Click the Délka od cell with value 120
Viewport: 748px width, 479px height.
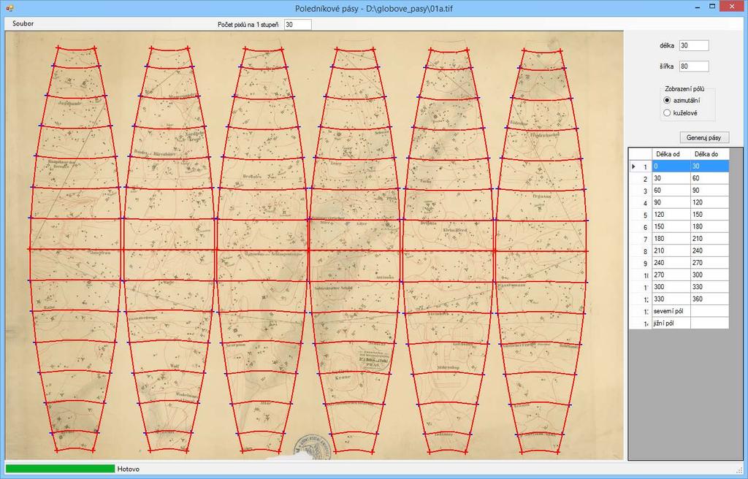(x=671, y=214)
